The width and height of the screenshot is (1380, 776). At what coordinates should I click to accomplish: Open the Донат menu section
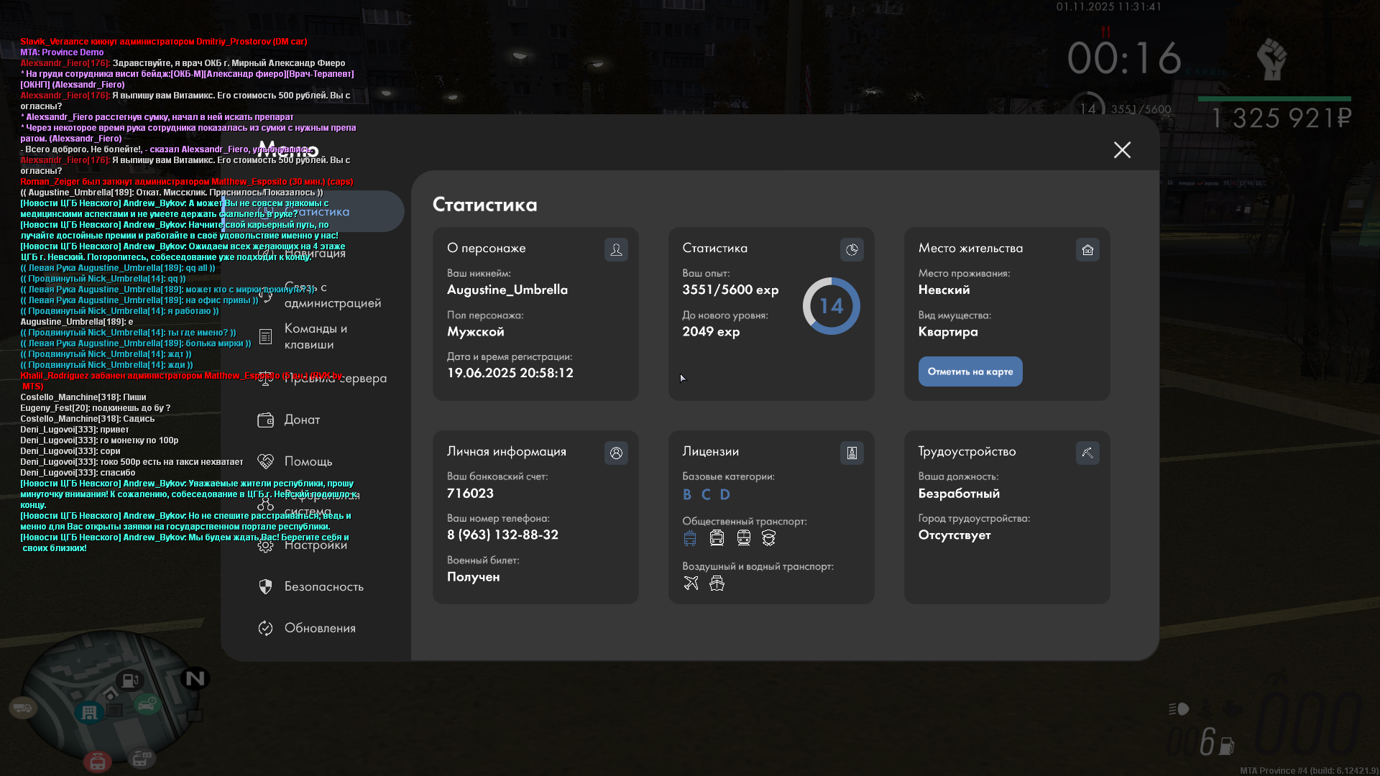coord(302,420)
